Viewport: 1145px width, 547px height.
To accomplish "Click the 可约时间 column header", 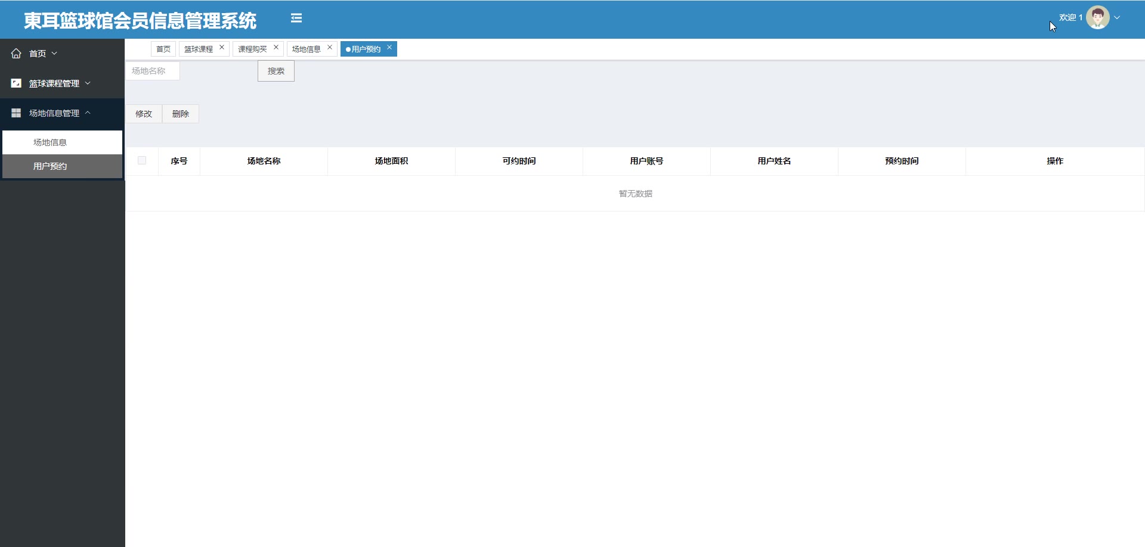I will pos(519,161).
